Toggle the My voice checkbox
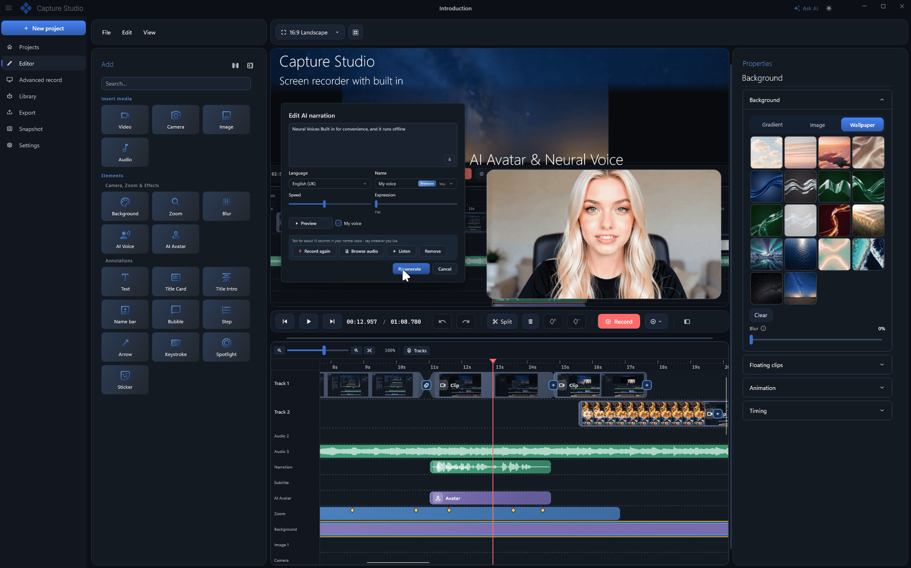This screenshot has width=911, height=568. [338, 223]
